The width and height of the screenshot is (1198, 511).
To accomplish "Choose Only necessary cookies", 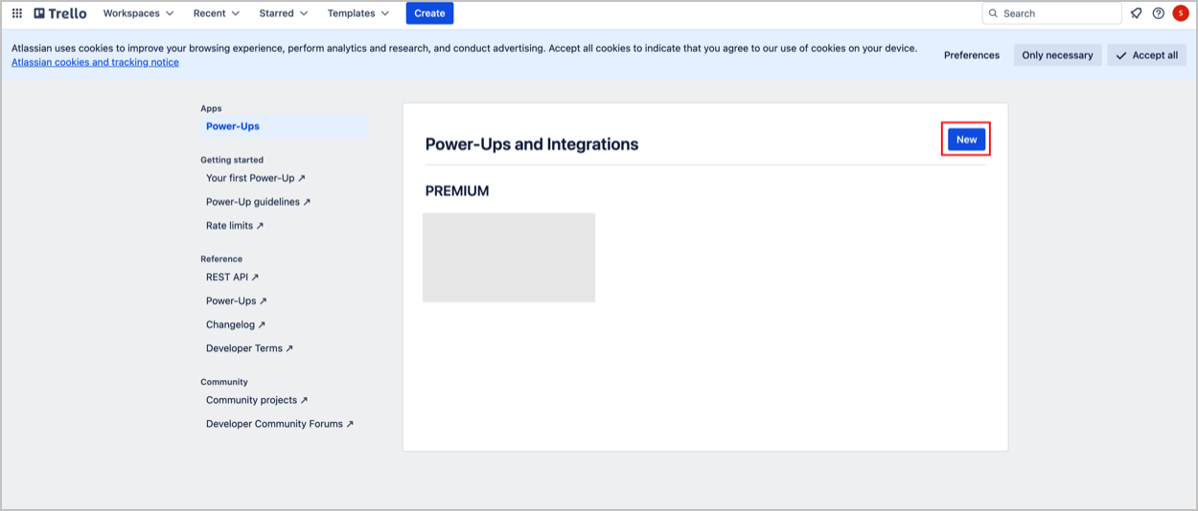I will click(1057, 56).
